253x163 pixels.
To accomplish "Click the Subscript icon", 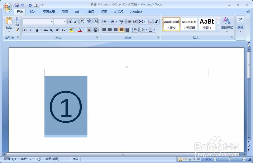I will click(x=51, y=30).
